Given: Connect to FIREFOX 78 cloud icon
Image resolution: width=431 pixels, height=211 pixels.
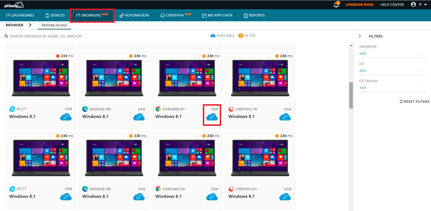Looking at the screenshot, I should 285,117.
